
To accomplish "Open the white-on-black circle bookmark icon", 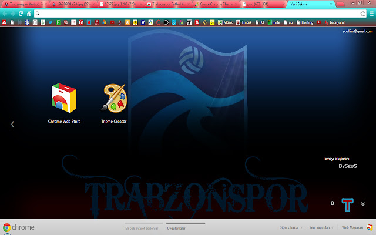I will 166,22.
